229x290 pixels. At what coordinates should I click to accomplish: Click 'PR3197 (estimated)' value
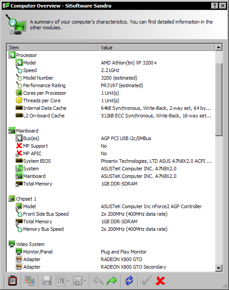tap(122, 85)
